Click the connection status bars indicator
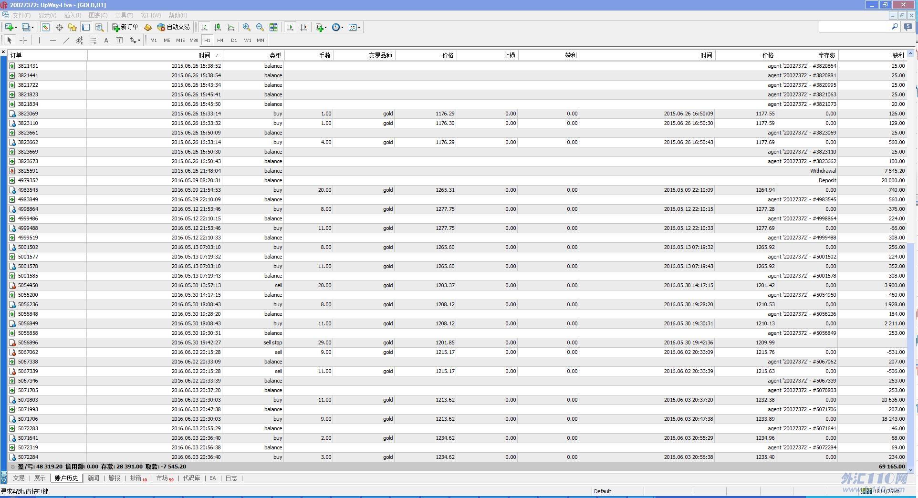The width and height of the screenshot is (918, 498). pyautogui.click(x=866, y=491)
